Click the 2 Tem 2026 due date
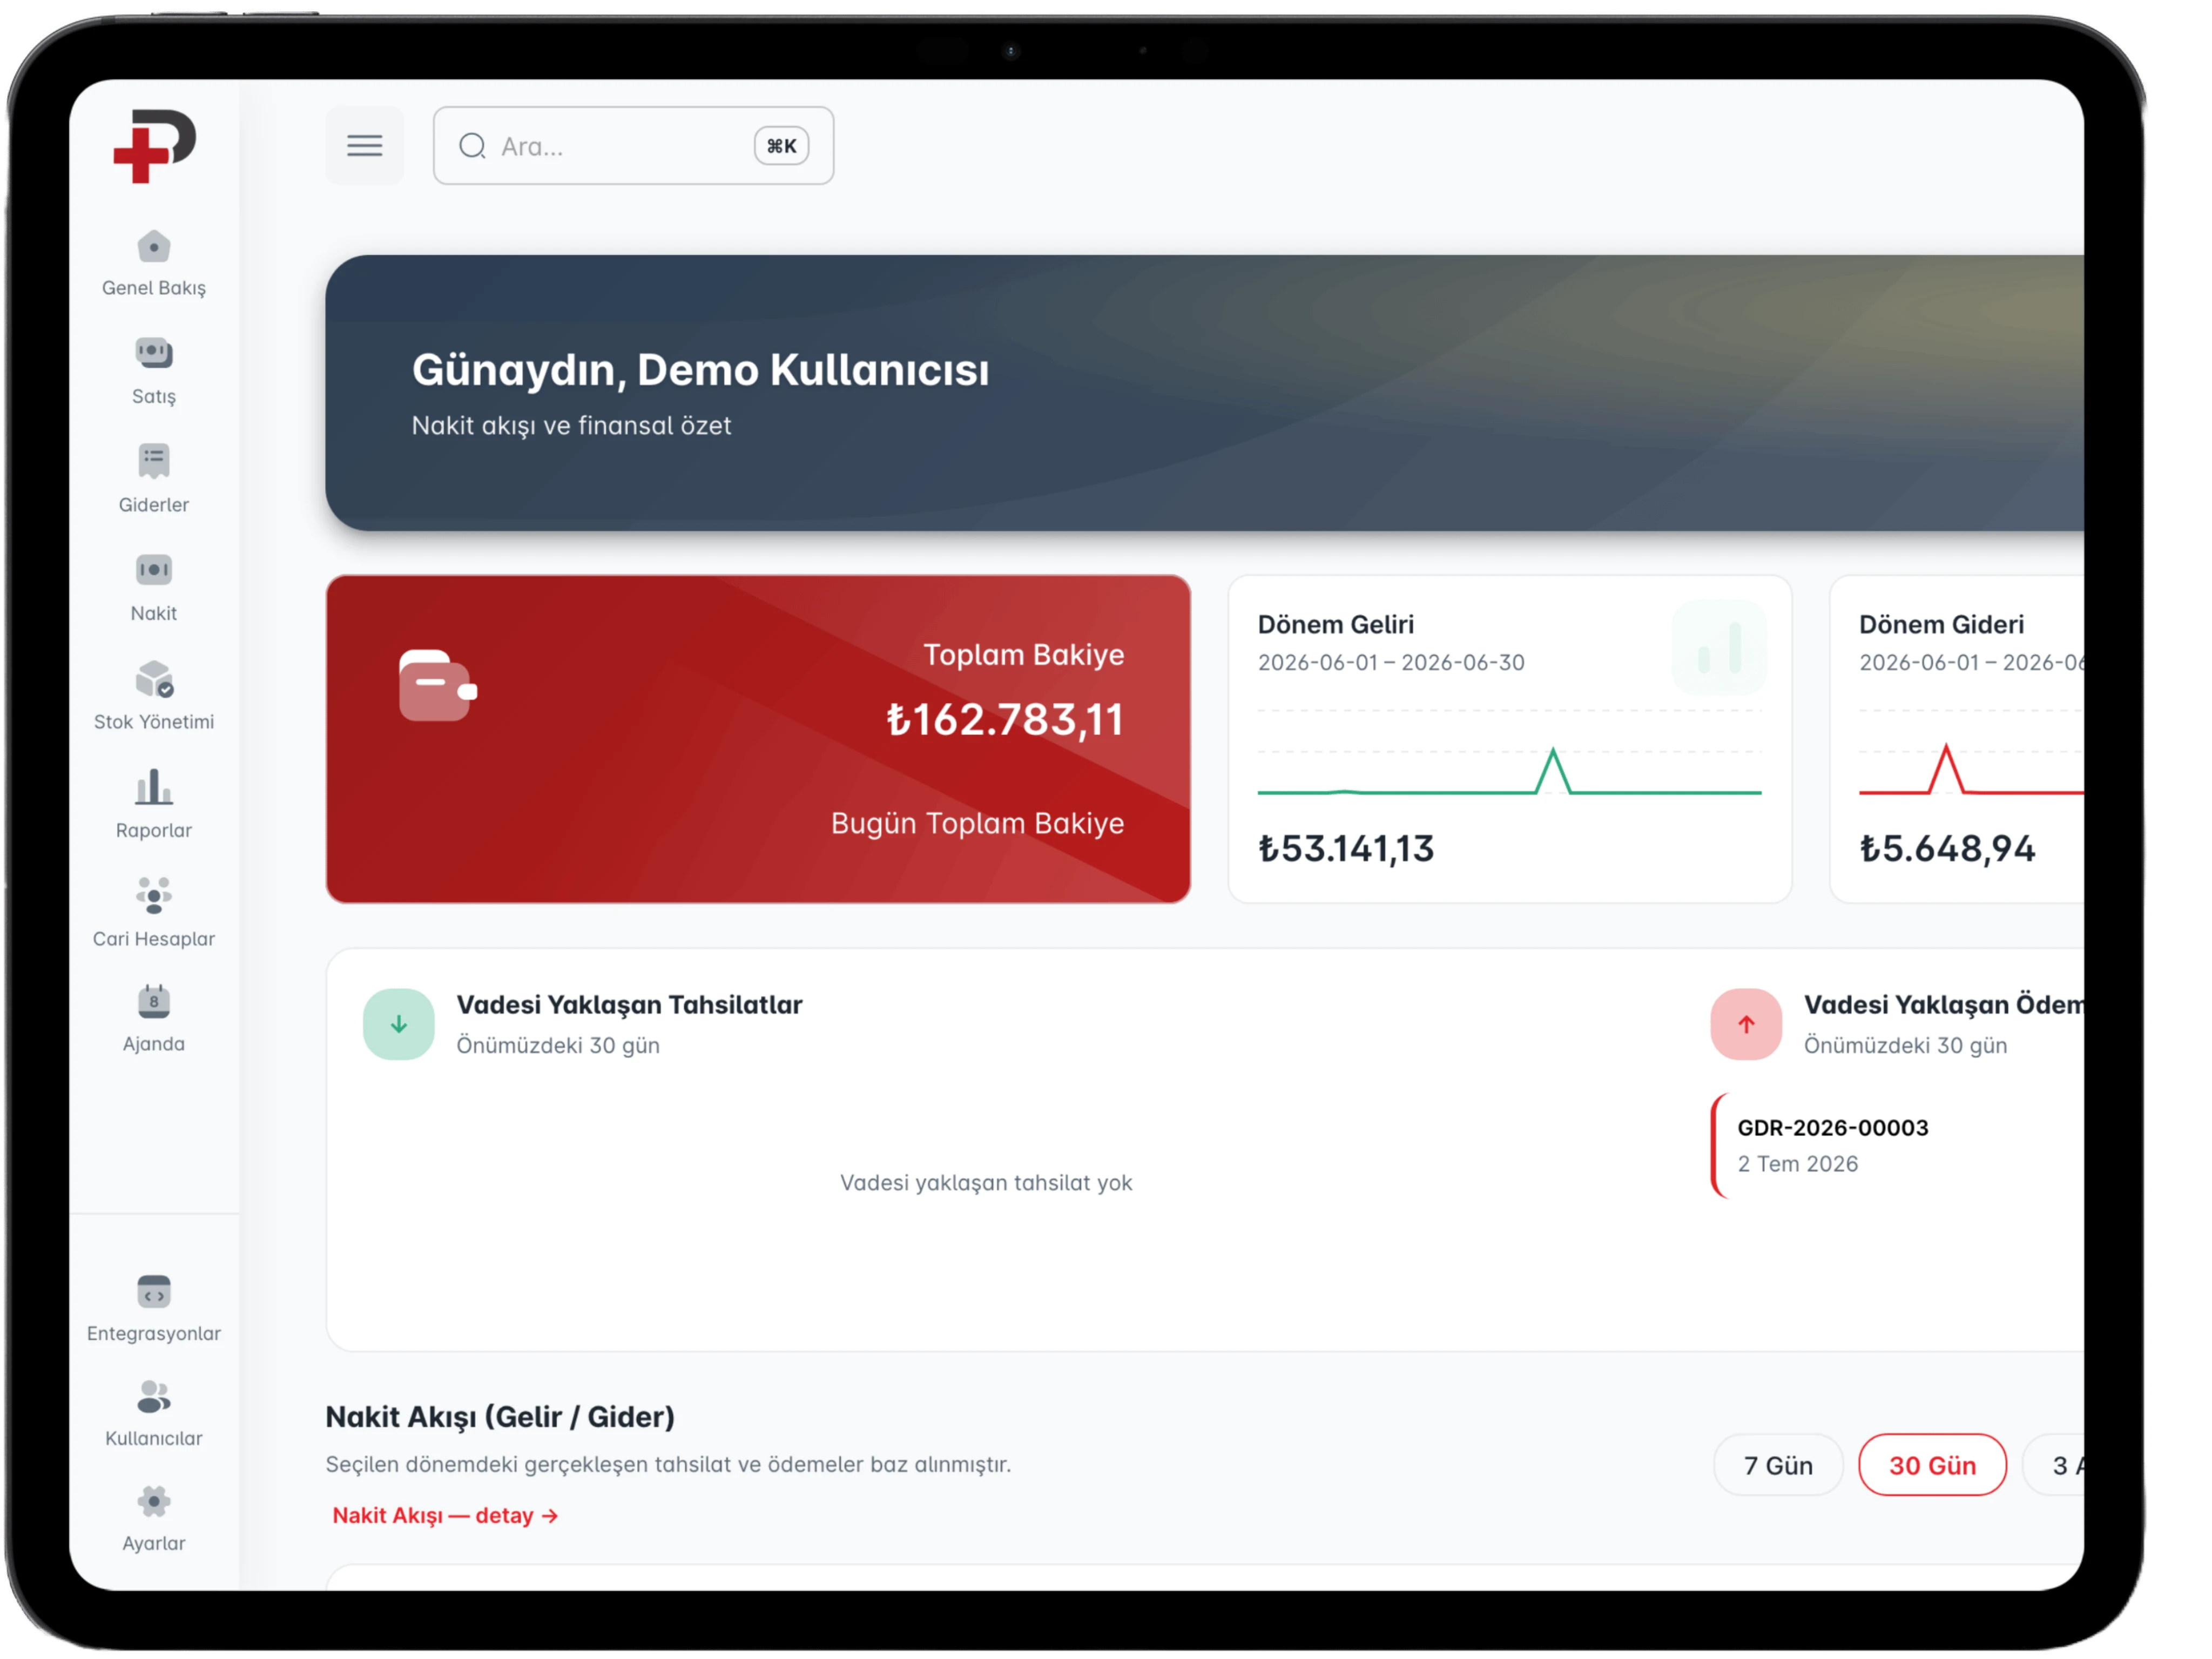 1798,1163
